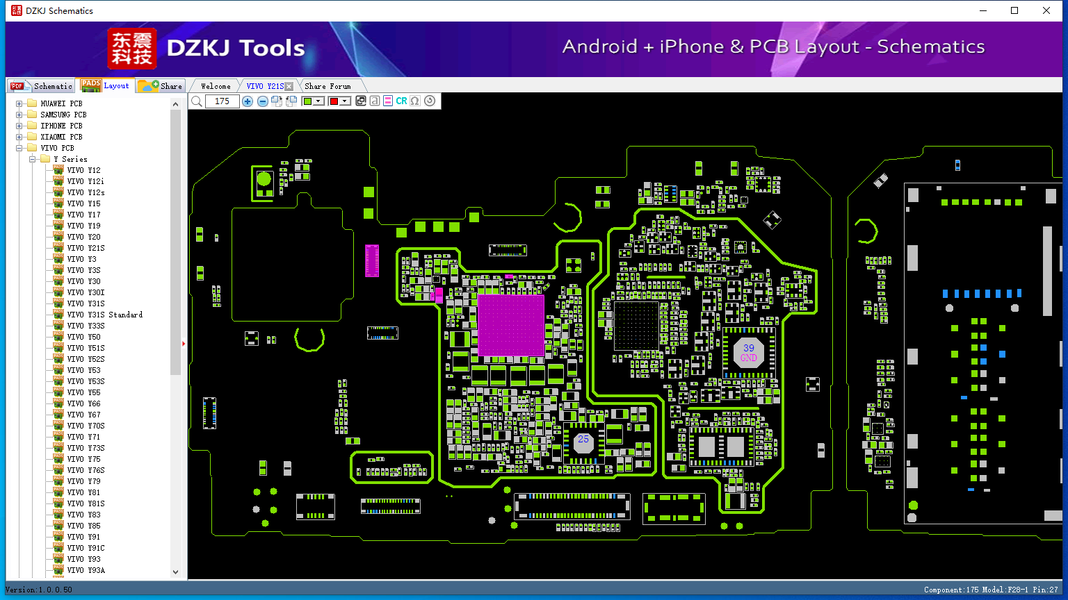Open VIVO Y19 layout file
The image size is (1068, 600).
pos(83,226)
